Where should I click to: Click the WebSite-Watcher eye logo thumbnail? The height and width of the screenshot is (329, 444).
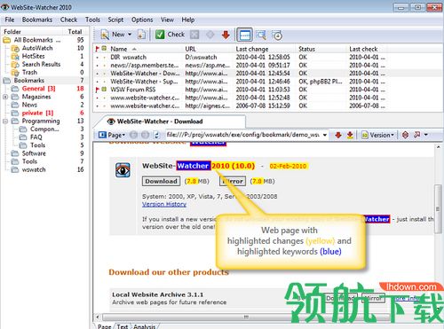click(123, 170)
